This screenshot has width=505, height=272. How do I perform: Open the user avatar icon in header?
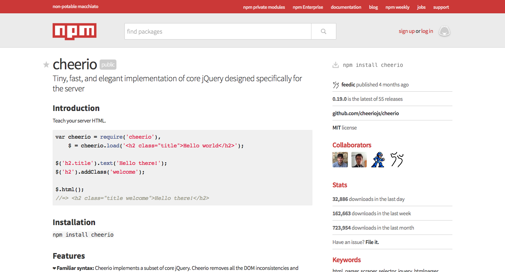[444, 31]
